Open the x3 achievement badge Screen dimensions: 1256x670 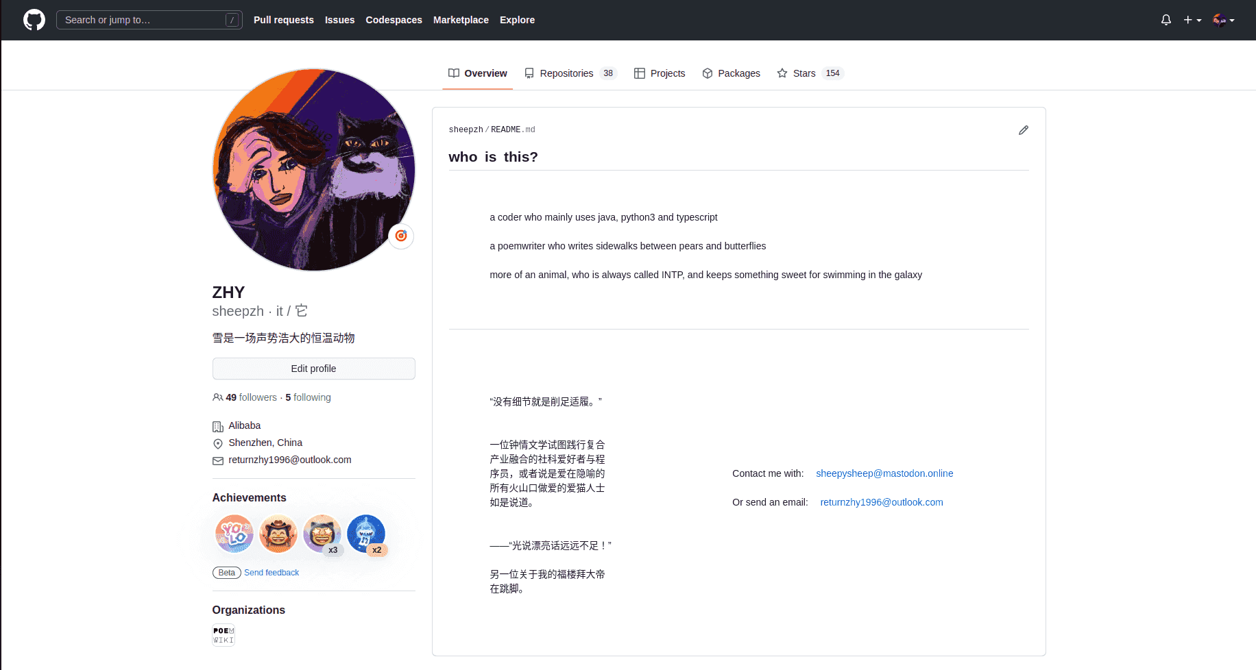tap(322, 534)
